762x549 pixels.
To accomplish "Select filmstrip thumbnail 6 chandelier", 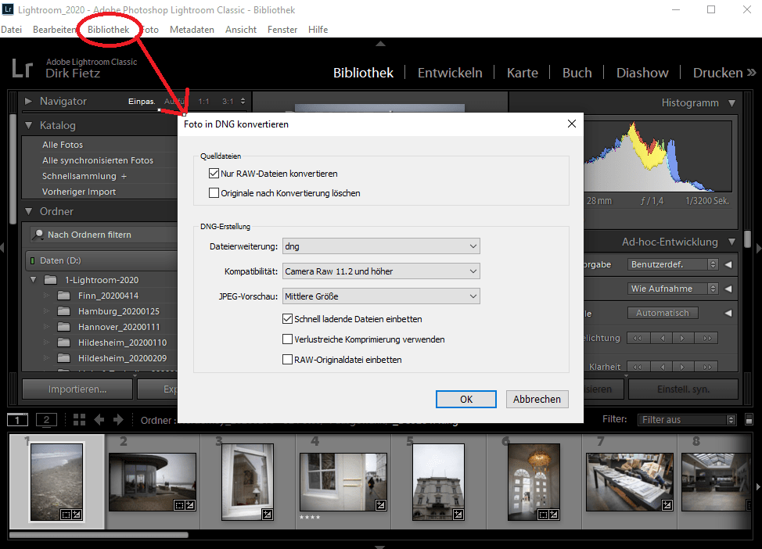I will [x=534, y=482].
